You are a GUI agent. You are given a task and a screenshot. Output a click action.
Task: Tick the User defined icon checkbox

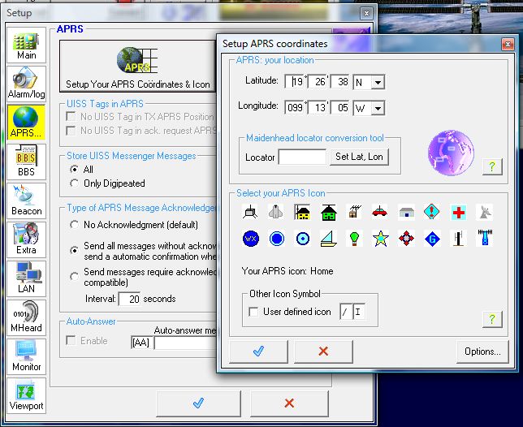click(x=253, y=312)
